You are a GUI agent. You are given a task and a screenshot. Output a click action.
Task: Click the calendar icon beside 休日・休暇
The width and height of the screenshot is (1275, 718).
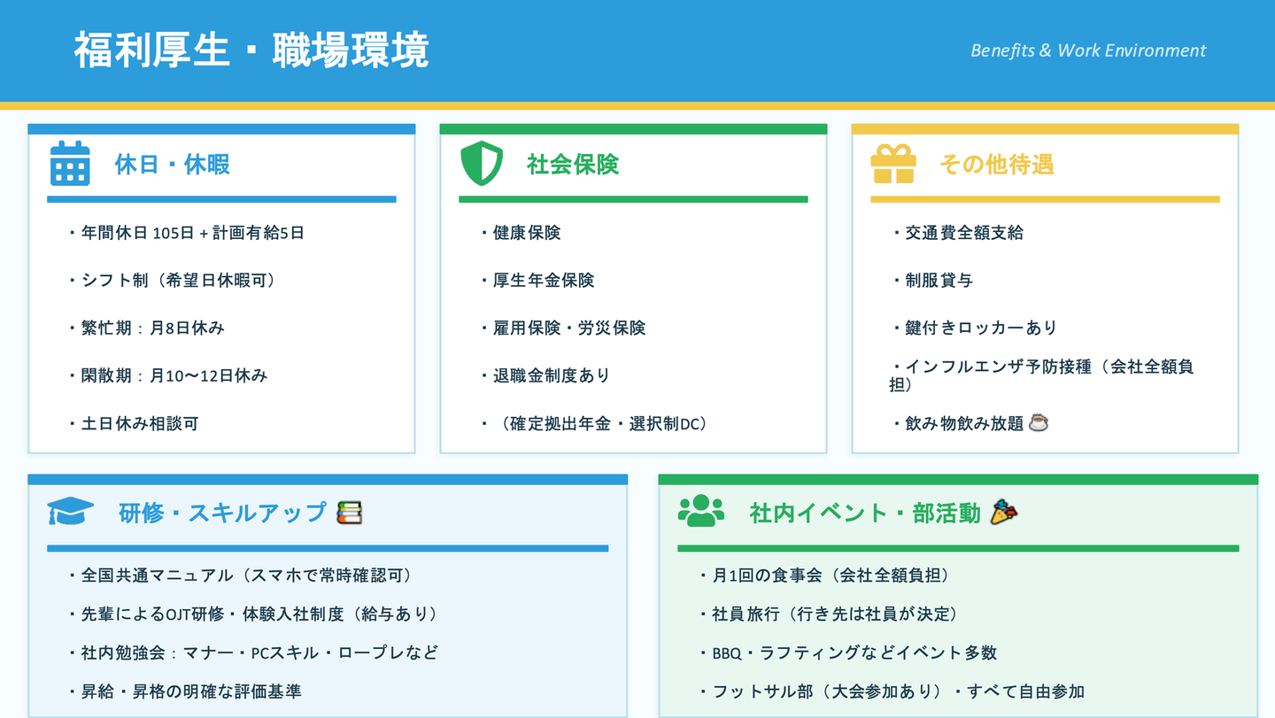coord(70,163)
